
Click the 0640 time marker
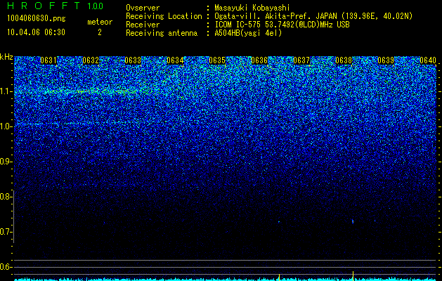pos(428,60)
